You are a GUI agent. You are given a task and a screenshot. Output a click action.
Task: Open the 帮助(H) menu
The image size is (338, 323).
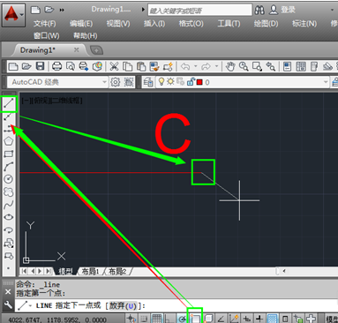(x=86, y=36)
